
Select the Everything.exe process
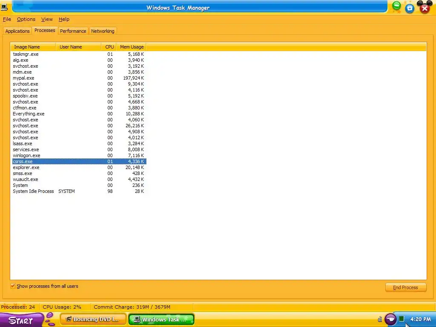[79, 114]
